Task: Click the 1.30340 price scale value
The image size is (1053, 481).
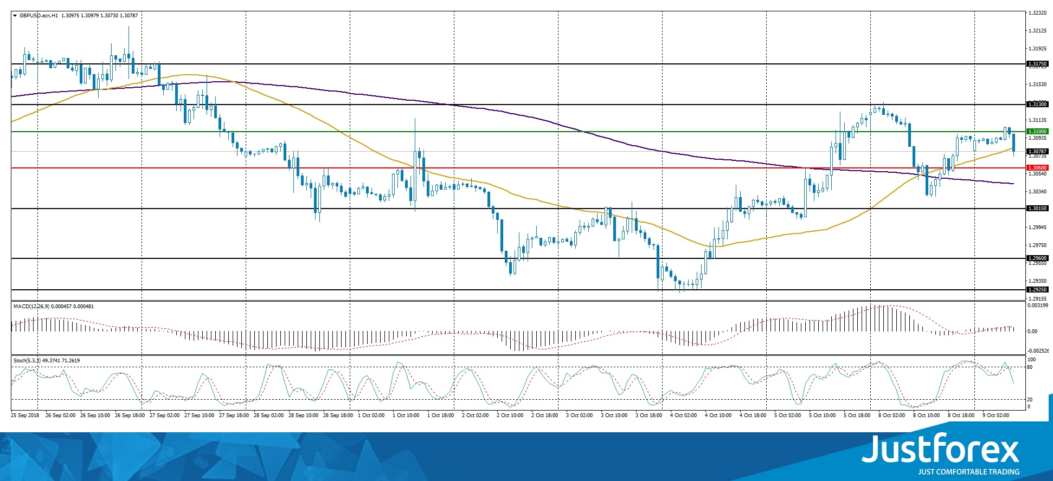Action: click(1037, 192)
